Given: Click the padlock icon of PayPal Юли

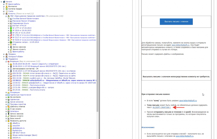Looking at the screenshot, I should (11, 131).
